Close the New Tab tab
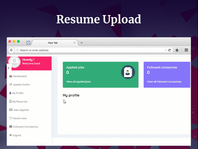198x149 pixels. [74, 43]
